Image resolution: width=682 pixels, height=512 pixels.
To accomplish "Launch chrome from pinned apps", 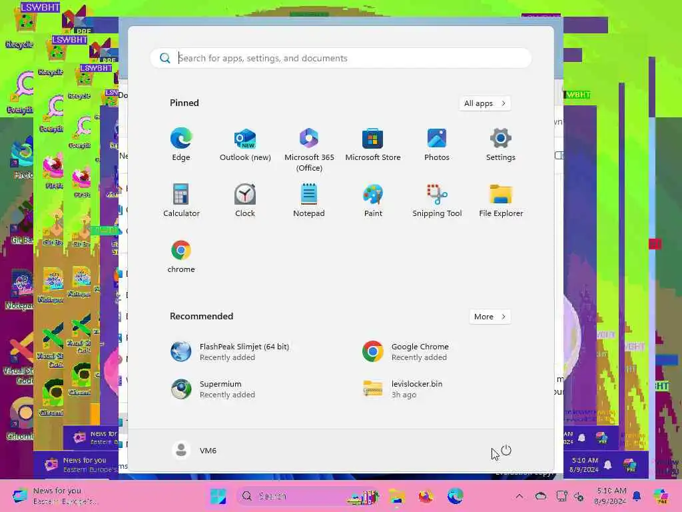I will point(181,257).
